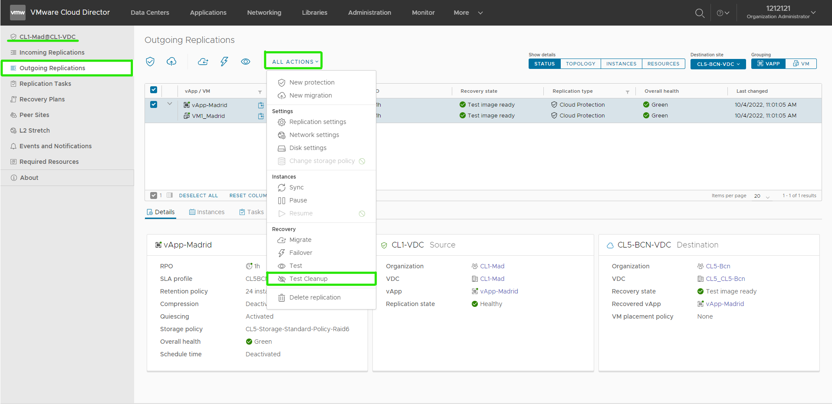Switch details view to TOPOLOGY
832x404 pixels.
(581, 64)
